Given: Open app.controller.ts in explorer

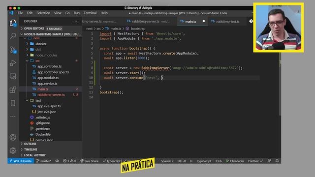Looking at the screenshot, I should pos(49,66).
